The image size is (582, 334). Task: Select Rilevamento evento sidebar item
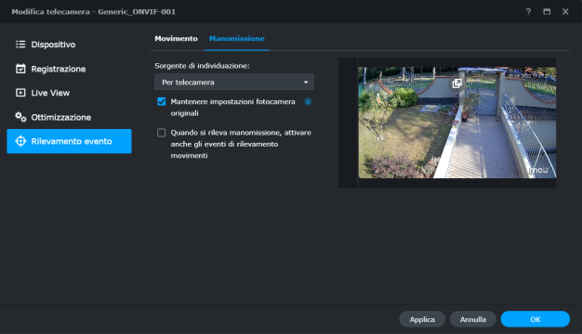pos(69,141)
